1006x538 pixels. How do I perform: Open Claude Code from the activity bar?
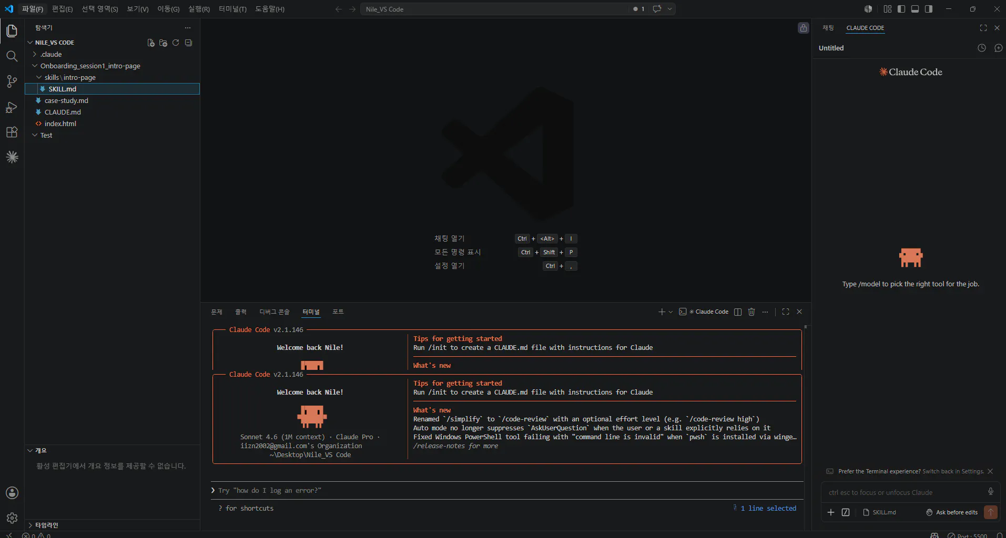(x=12, y=157)
